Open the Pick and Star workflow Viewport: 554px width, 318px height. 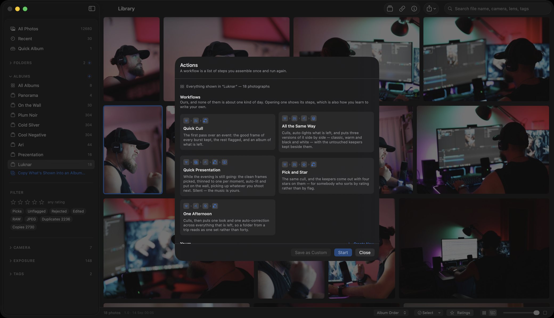pos(326,176)
